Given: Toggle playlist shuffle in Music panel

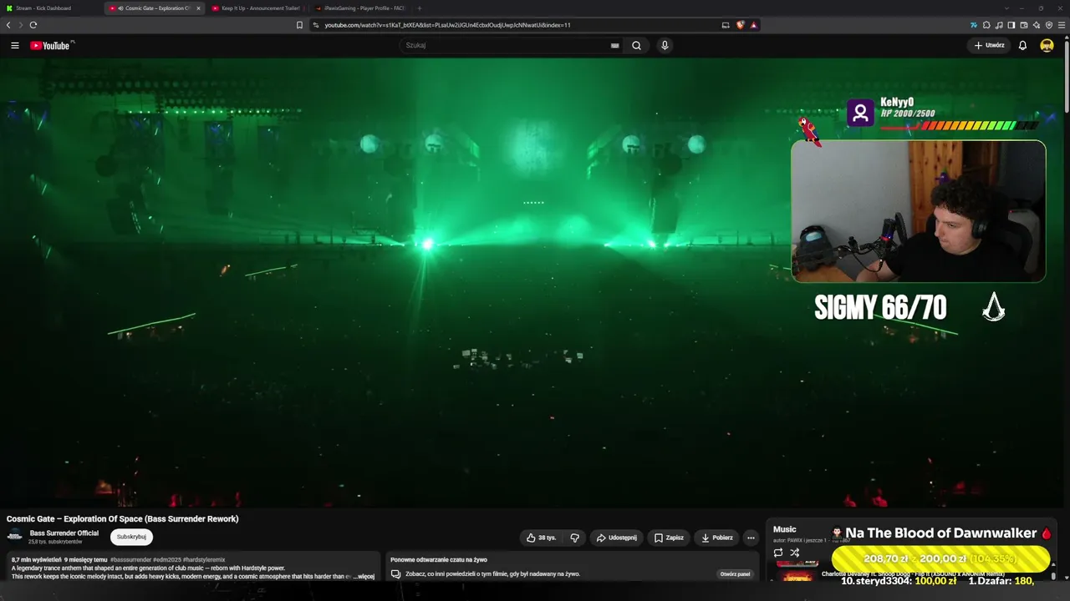Looking at the screenshot, I should [x=795, y=553].
